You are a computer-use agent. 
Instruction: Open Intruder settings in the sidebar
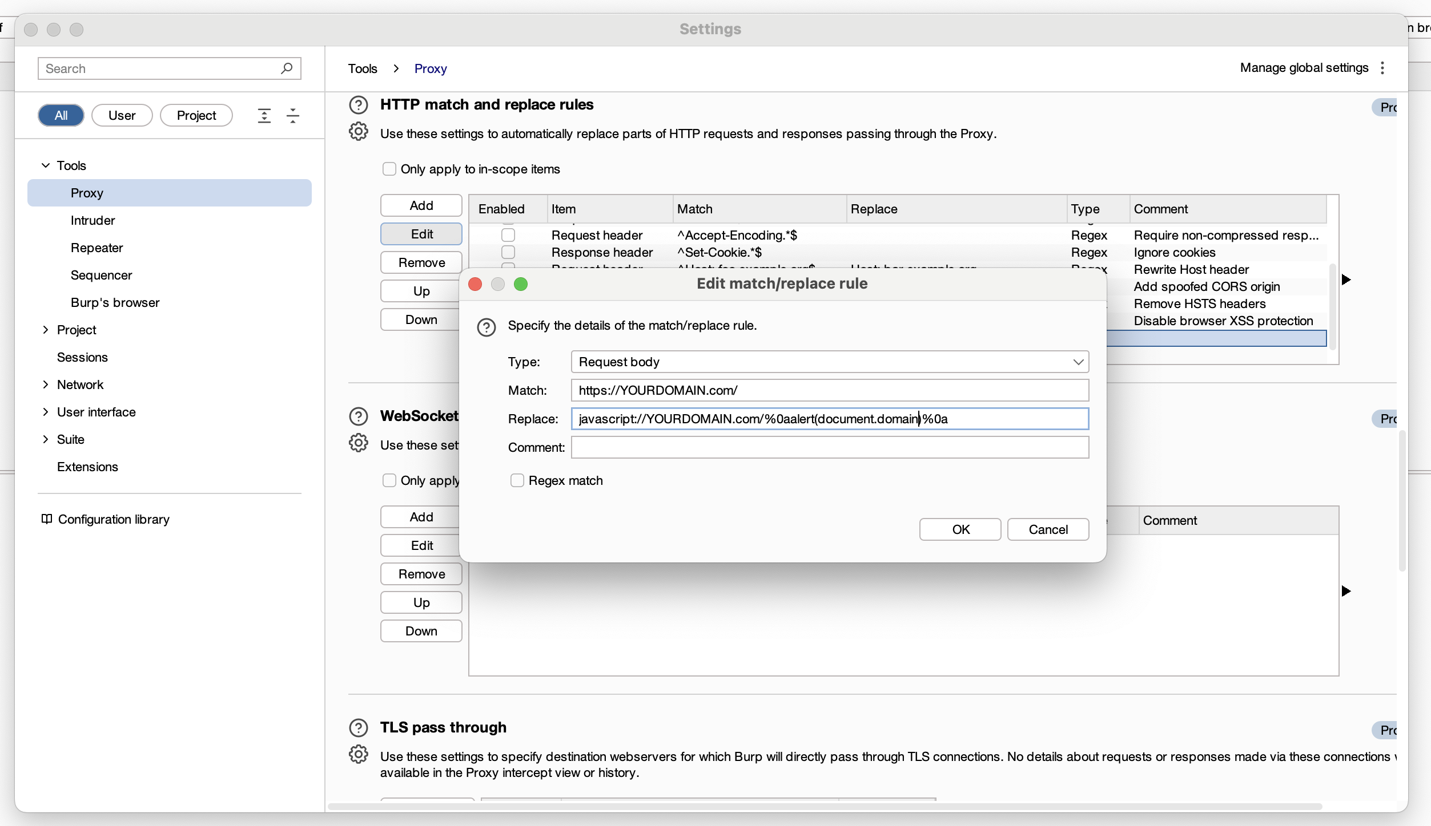tap(93, 220)
